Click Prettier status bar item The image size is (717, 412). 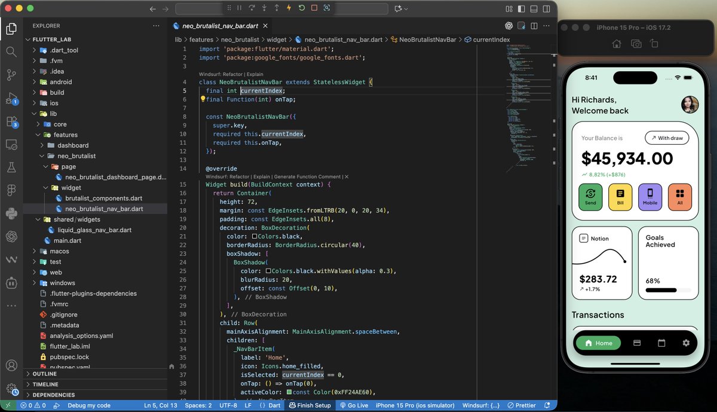click(x=522, y=405)
